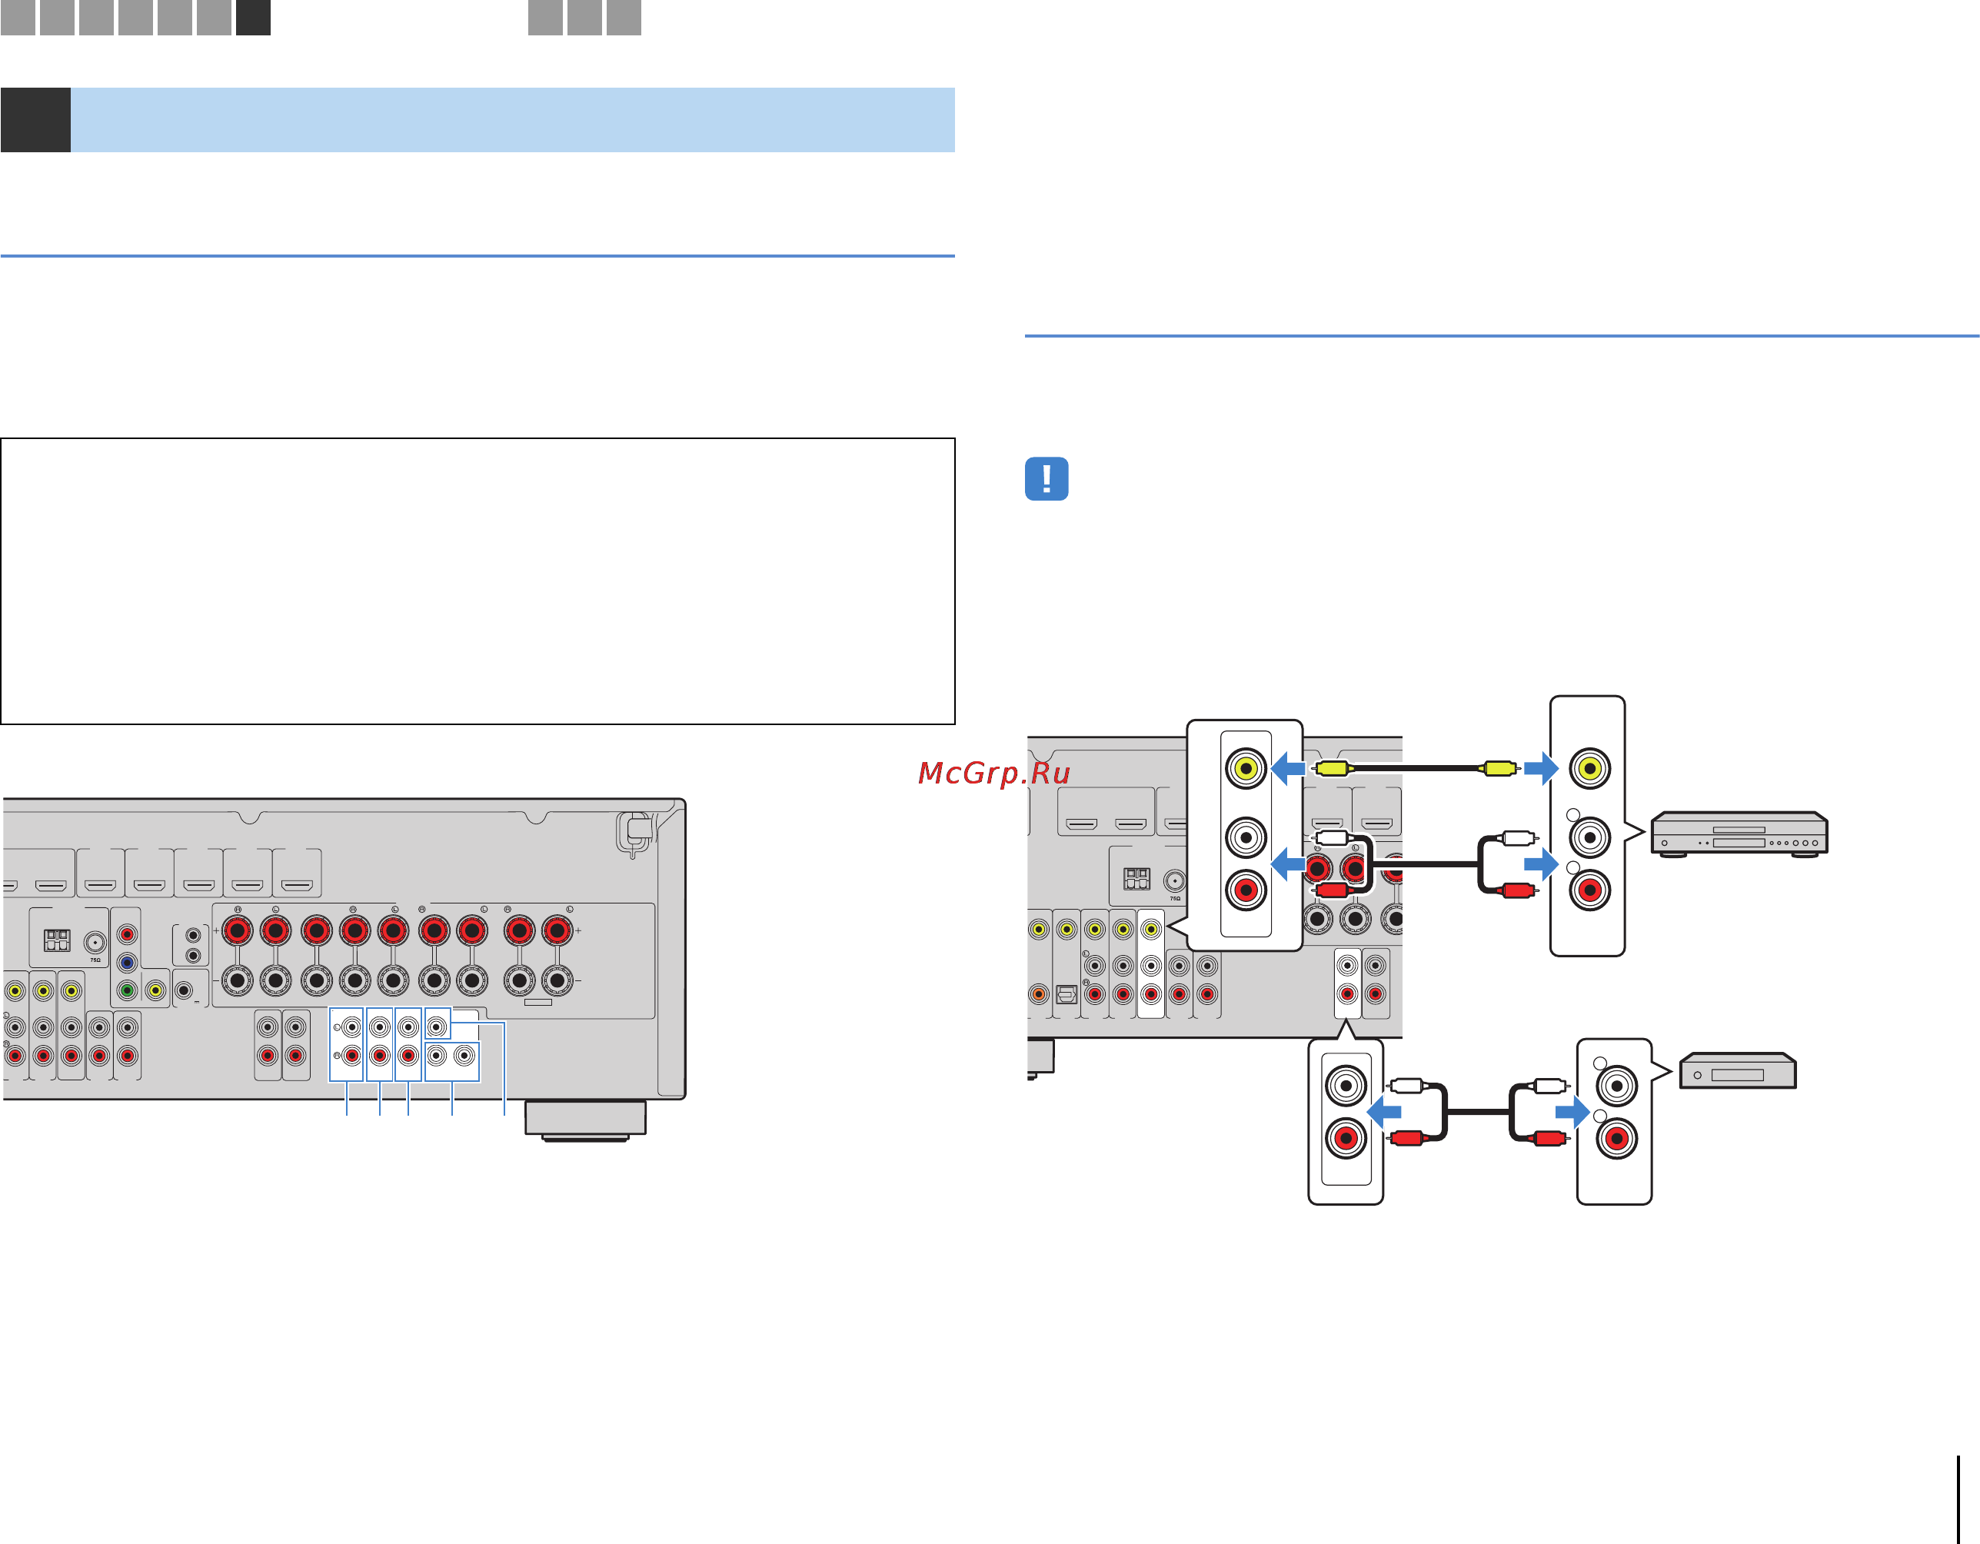This screenshot has width=1980, height=1544.
Task: Click the red jack on the bottom-right device callout
Action: point(1616,1138)
